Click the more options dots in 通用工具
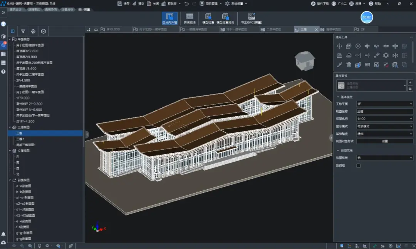The width and height of the screenshot is (416, 249). point(411,37)
